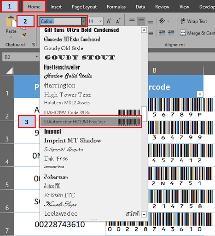
Task: Open the Home ribbon tab
Action: 34,7
